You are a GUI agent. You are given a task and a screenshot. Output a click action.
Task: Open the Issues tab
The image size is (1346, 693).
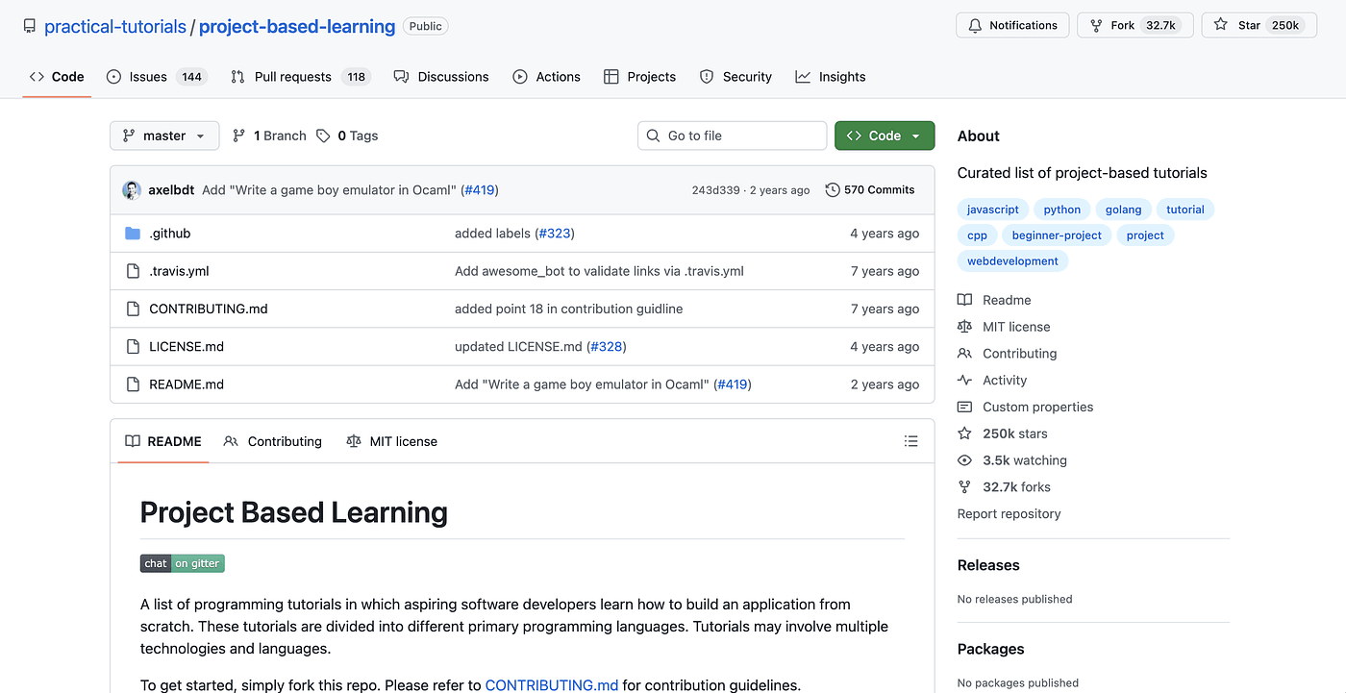pos(148,77)
